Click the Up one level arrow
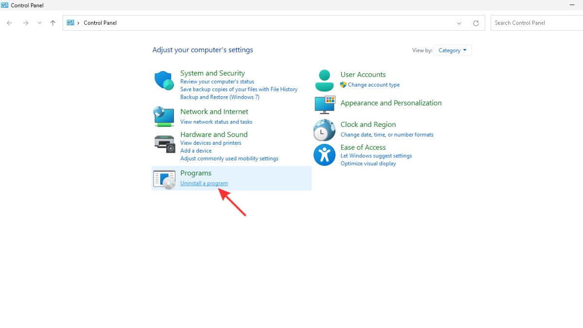The image size is (583, 328). (x=53, y=23)
